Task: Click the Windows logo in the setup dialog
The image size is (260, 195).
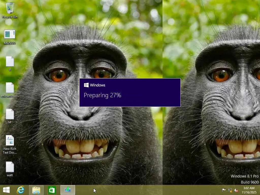Action: [86, 85]
